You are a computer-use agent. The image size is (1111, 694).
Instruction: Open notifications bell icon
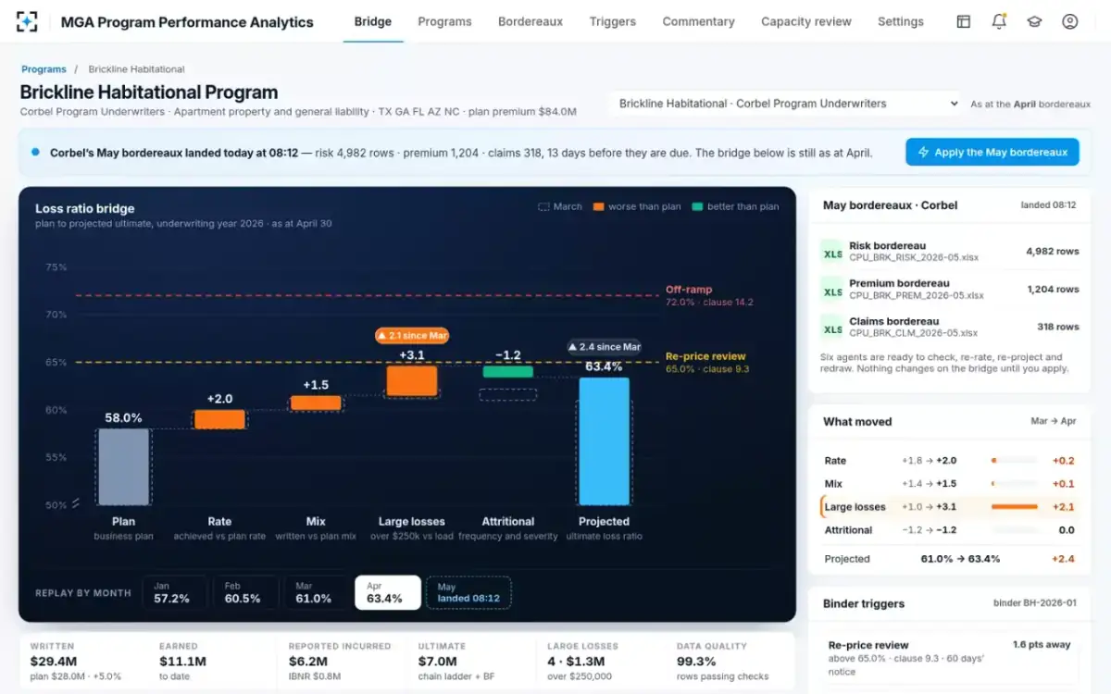click(x=999, y=21)
